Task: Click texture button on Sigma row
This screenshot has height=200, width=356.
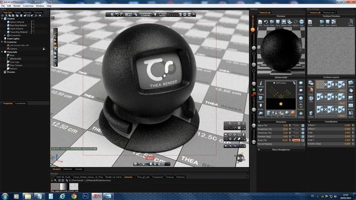Action: 296,126
